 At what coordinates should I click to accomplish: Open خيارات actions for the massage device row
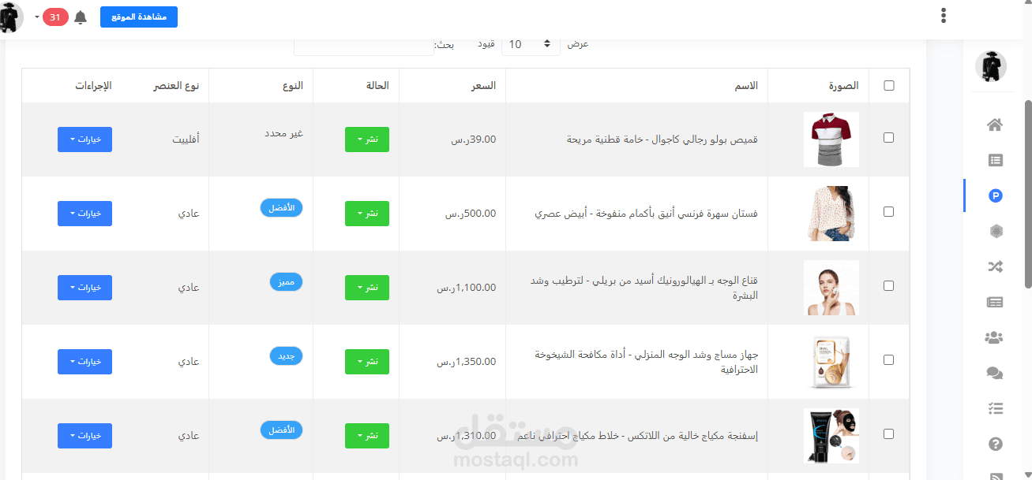(x=84, y=362)
